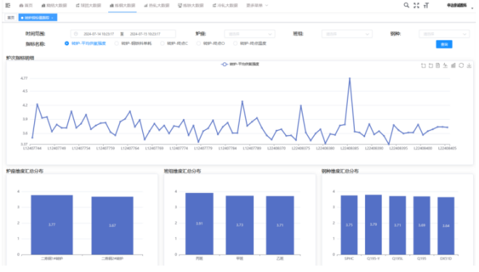This screenshot has height=272, width=479.
Task: Open the 炉座 dropdown
Action: [250, 34]
